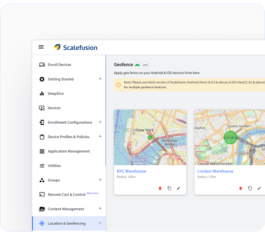Image resolution: width=265 pixels, height=232 pixels.
Task: Open the NYC Warehouse link
Action: [x=131, y=171]
